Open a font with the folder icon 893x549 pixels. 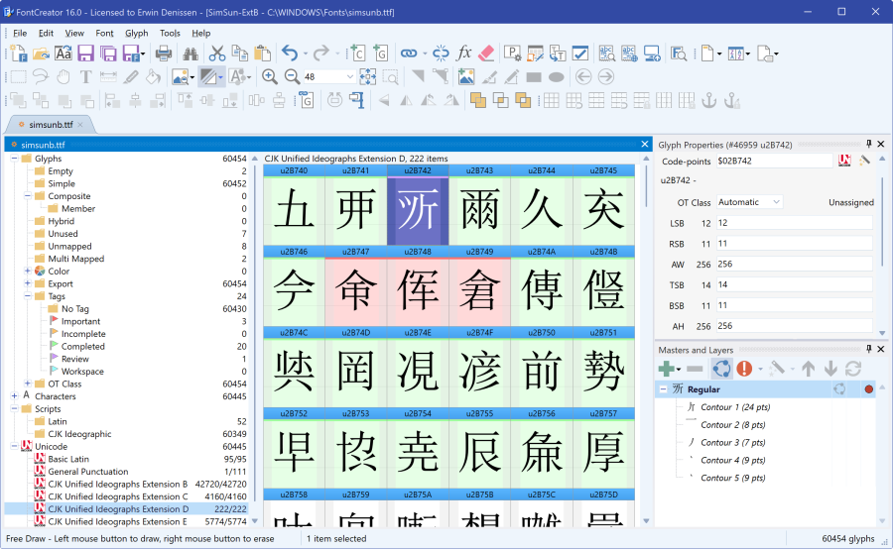(x=41, y=54)
